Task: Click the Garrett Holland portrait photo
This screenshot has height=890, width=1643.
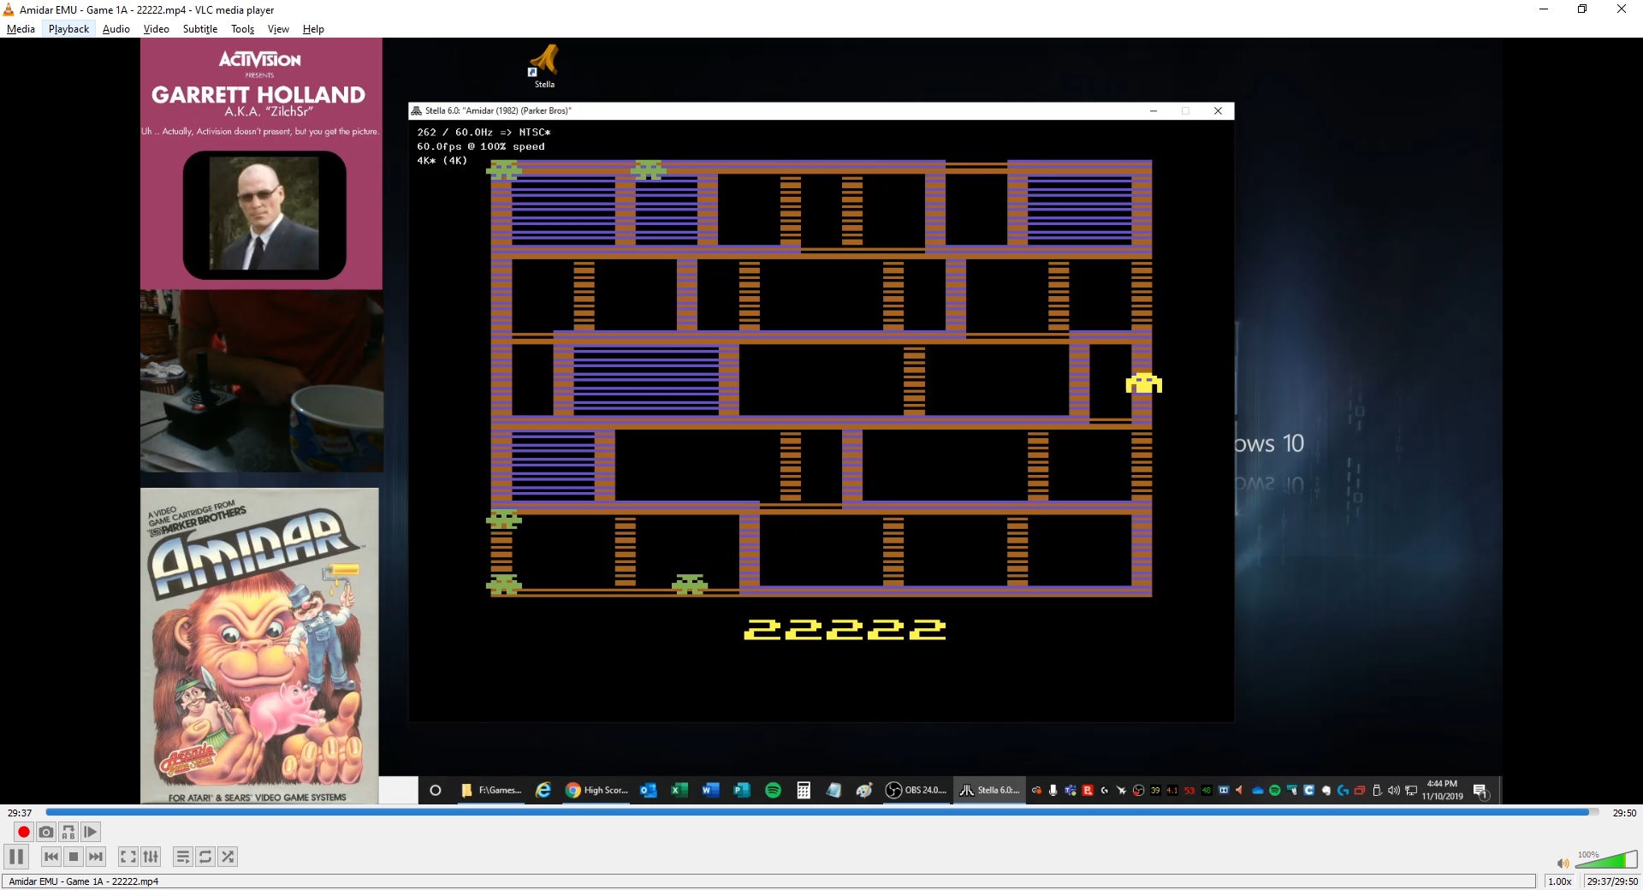Action: (x=264, y=214)
